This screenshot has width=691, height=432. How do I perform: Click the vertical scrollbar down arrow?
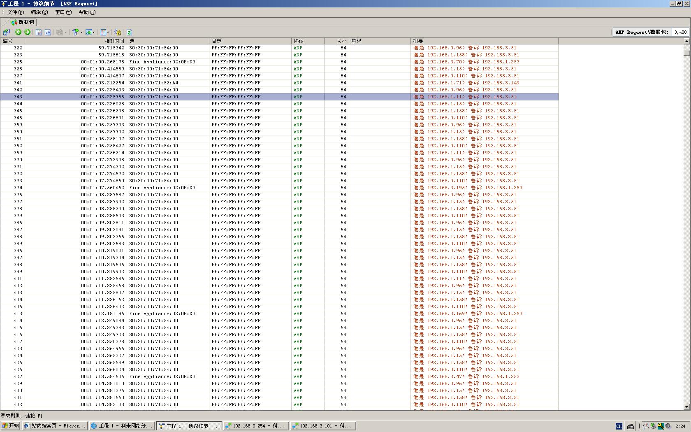click(686, 406)
